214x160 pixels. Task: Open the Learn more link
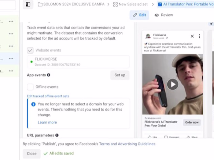[x=47, y=122]
